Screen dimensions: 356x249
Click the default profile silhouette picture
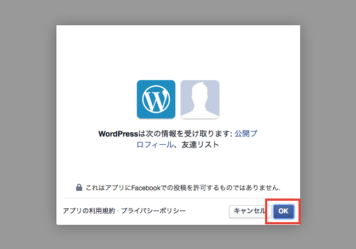[200, 99]
